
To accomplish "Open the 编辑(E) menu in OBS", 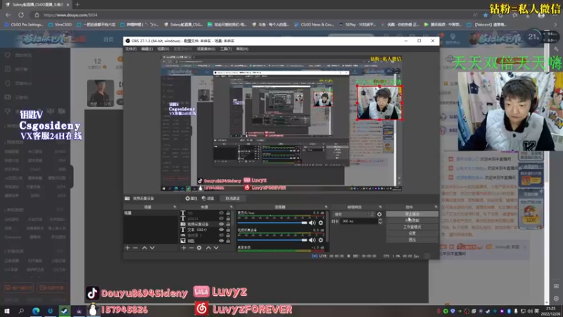I will pyautogui.click(x=147, y=49).
